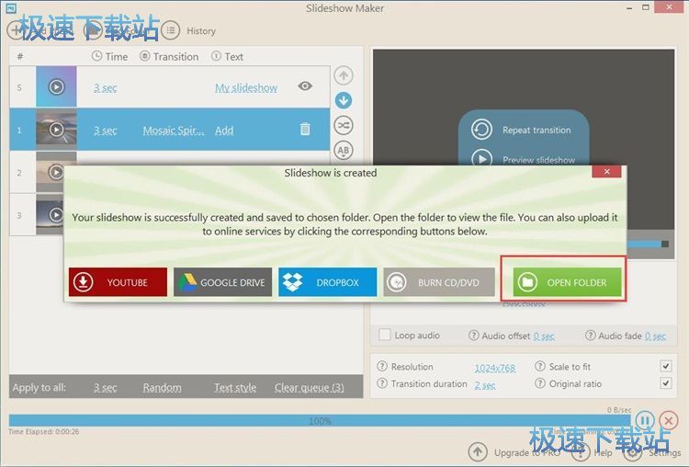This screenshot has height=467, width=689.
Task: Click the Time column header
Action: point(110,56)
